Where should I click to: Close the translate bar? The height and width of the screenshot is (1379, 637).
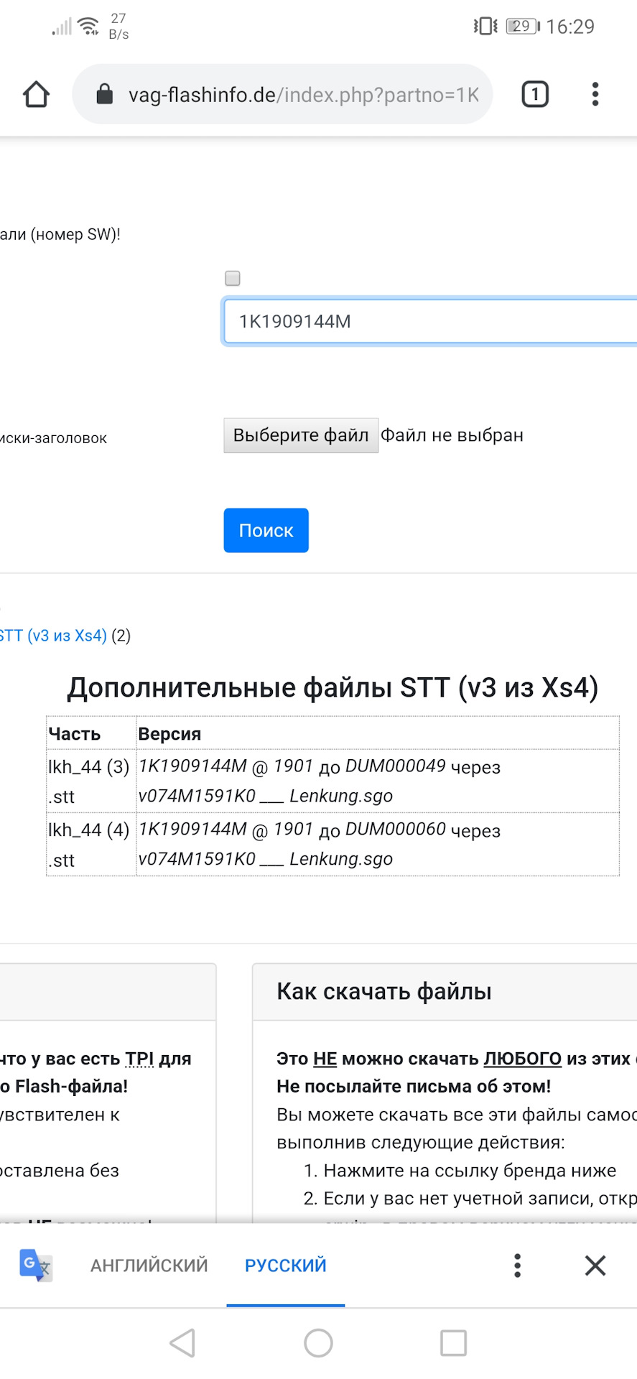[x=595, y=1265]
